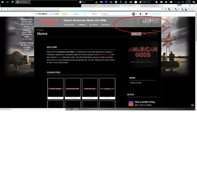197x179 pixels.
Task: Switch to the Main Page American Gods tab
Action: click(x=110, y=6)
